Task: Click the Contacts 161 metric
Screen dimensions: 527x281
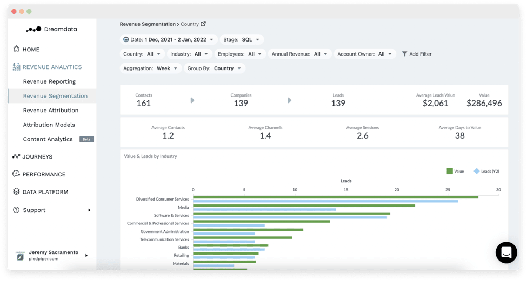Action: (x=144, y=100)
